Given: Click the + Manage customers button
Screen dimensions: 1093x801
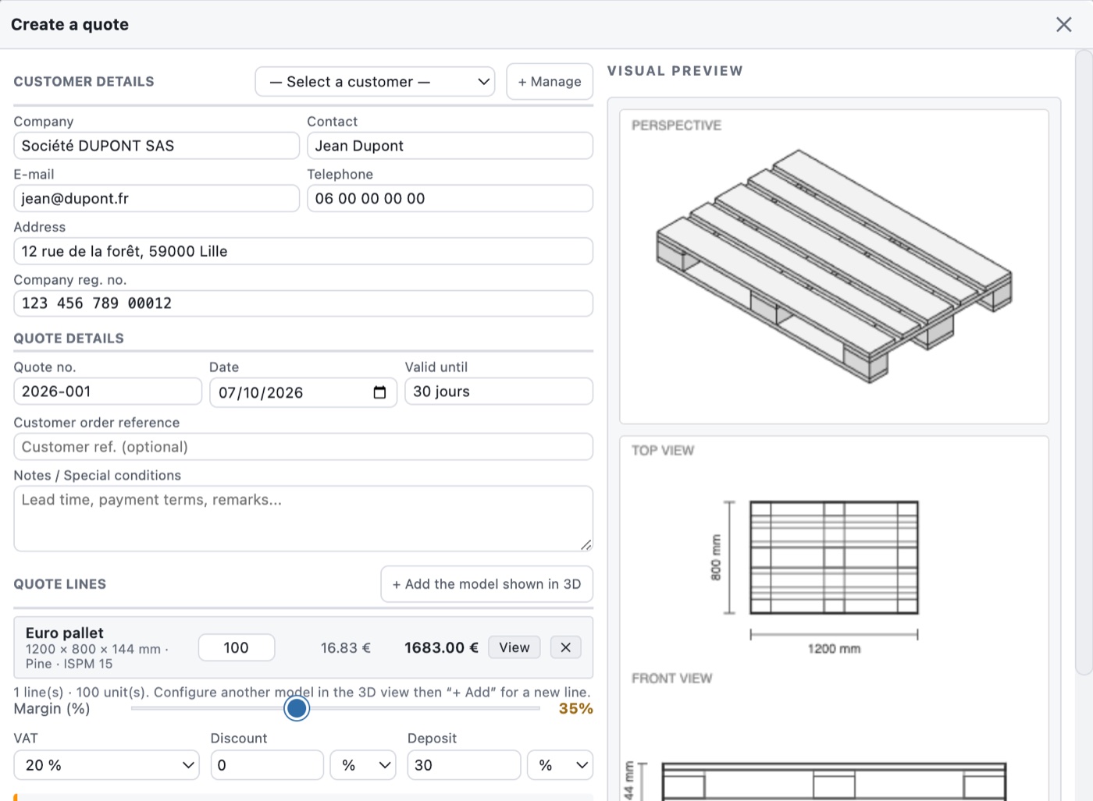Looking at the screenshot, I should click(x=550, y=82).
